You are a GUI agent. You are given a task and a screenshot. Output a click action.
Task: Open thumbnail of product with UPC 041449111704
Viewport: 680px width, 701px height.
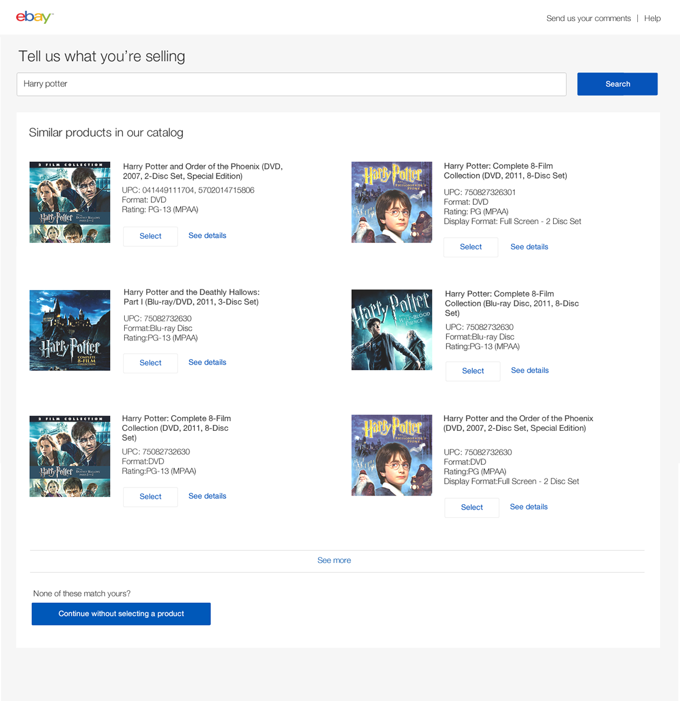point(70,202)
